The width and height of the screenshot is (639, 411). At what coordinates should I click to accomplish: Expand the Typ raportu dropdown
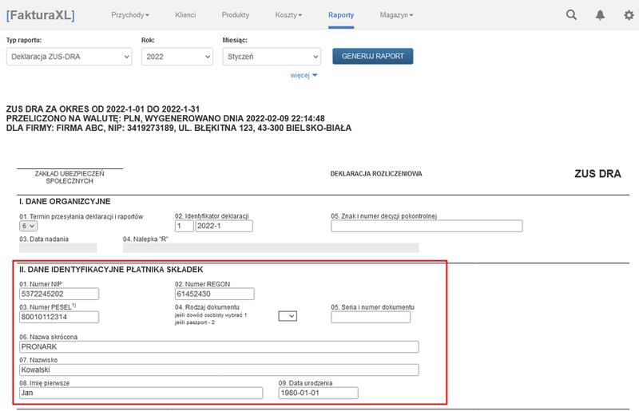click(x=69, y=57)
